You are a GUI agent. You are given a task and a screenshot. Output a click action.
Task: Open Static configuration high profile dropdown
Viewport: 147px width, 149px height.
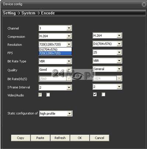56,114
